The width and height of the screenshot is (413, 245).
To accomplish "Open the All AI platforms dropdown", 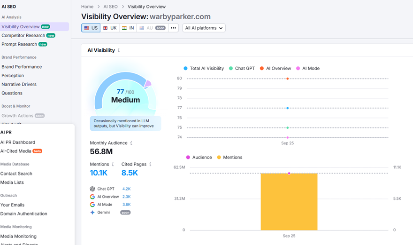I will tap(204, 28).
